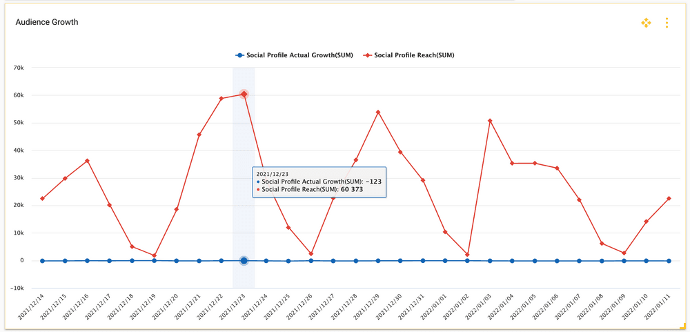The image size is (690, 332).
Task: Click first Reach point on 2021/12/14
Action: [43, 199]
